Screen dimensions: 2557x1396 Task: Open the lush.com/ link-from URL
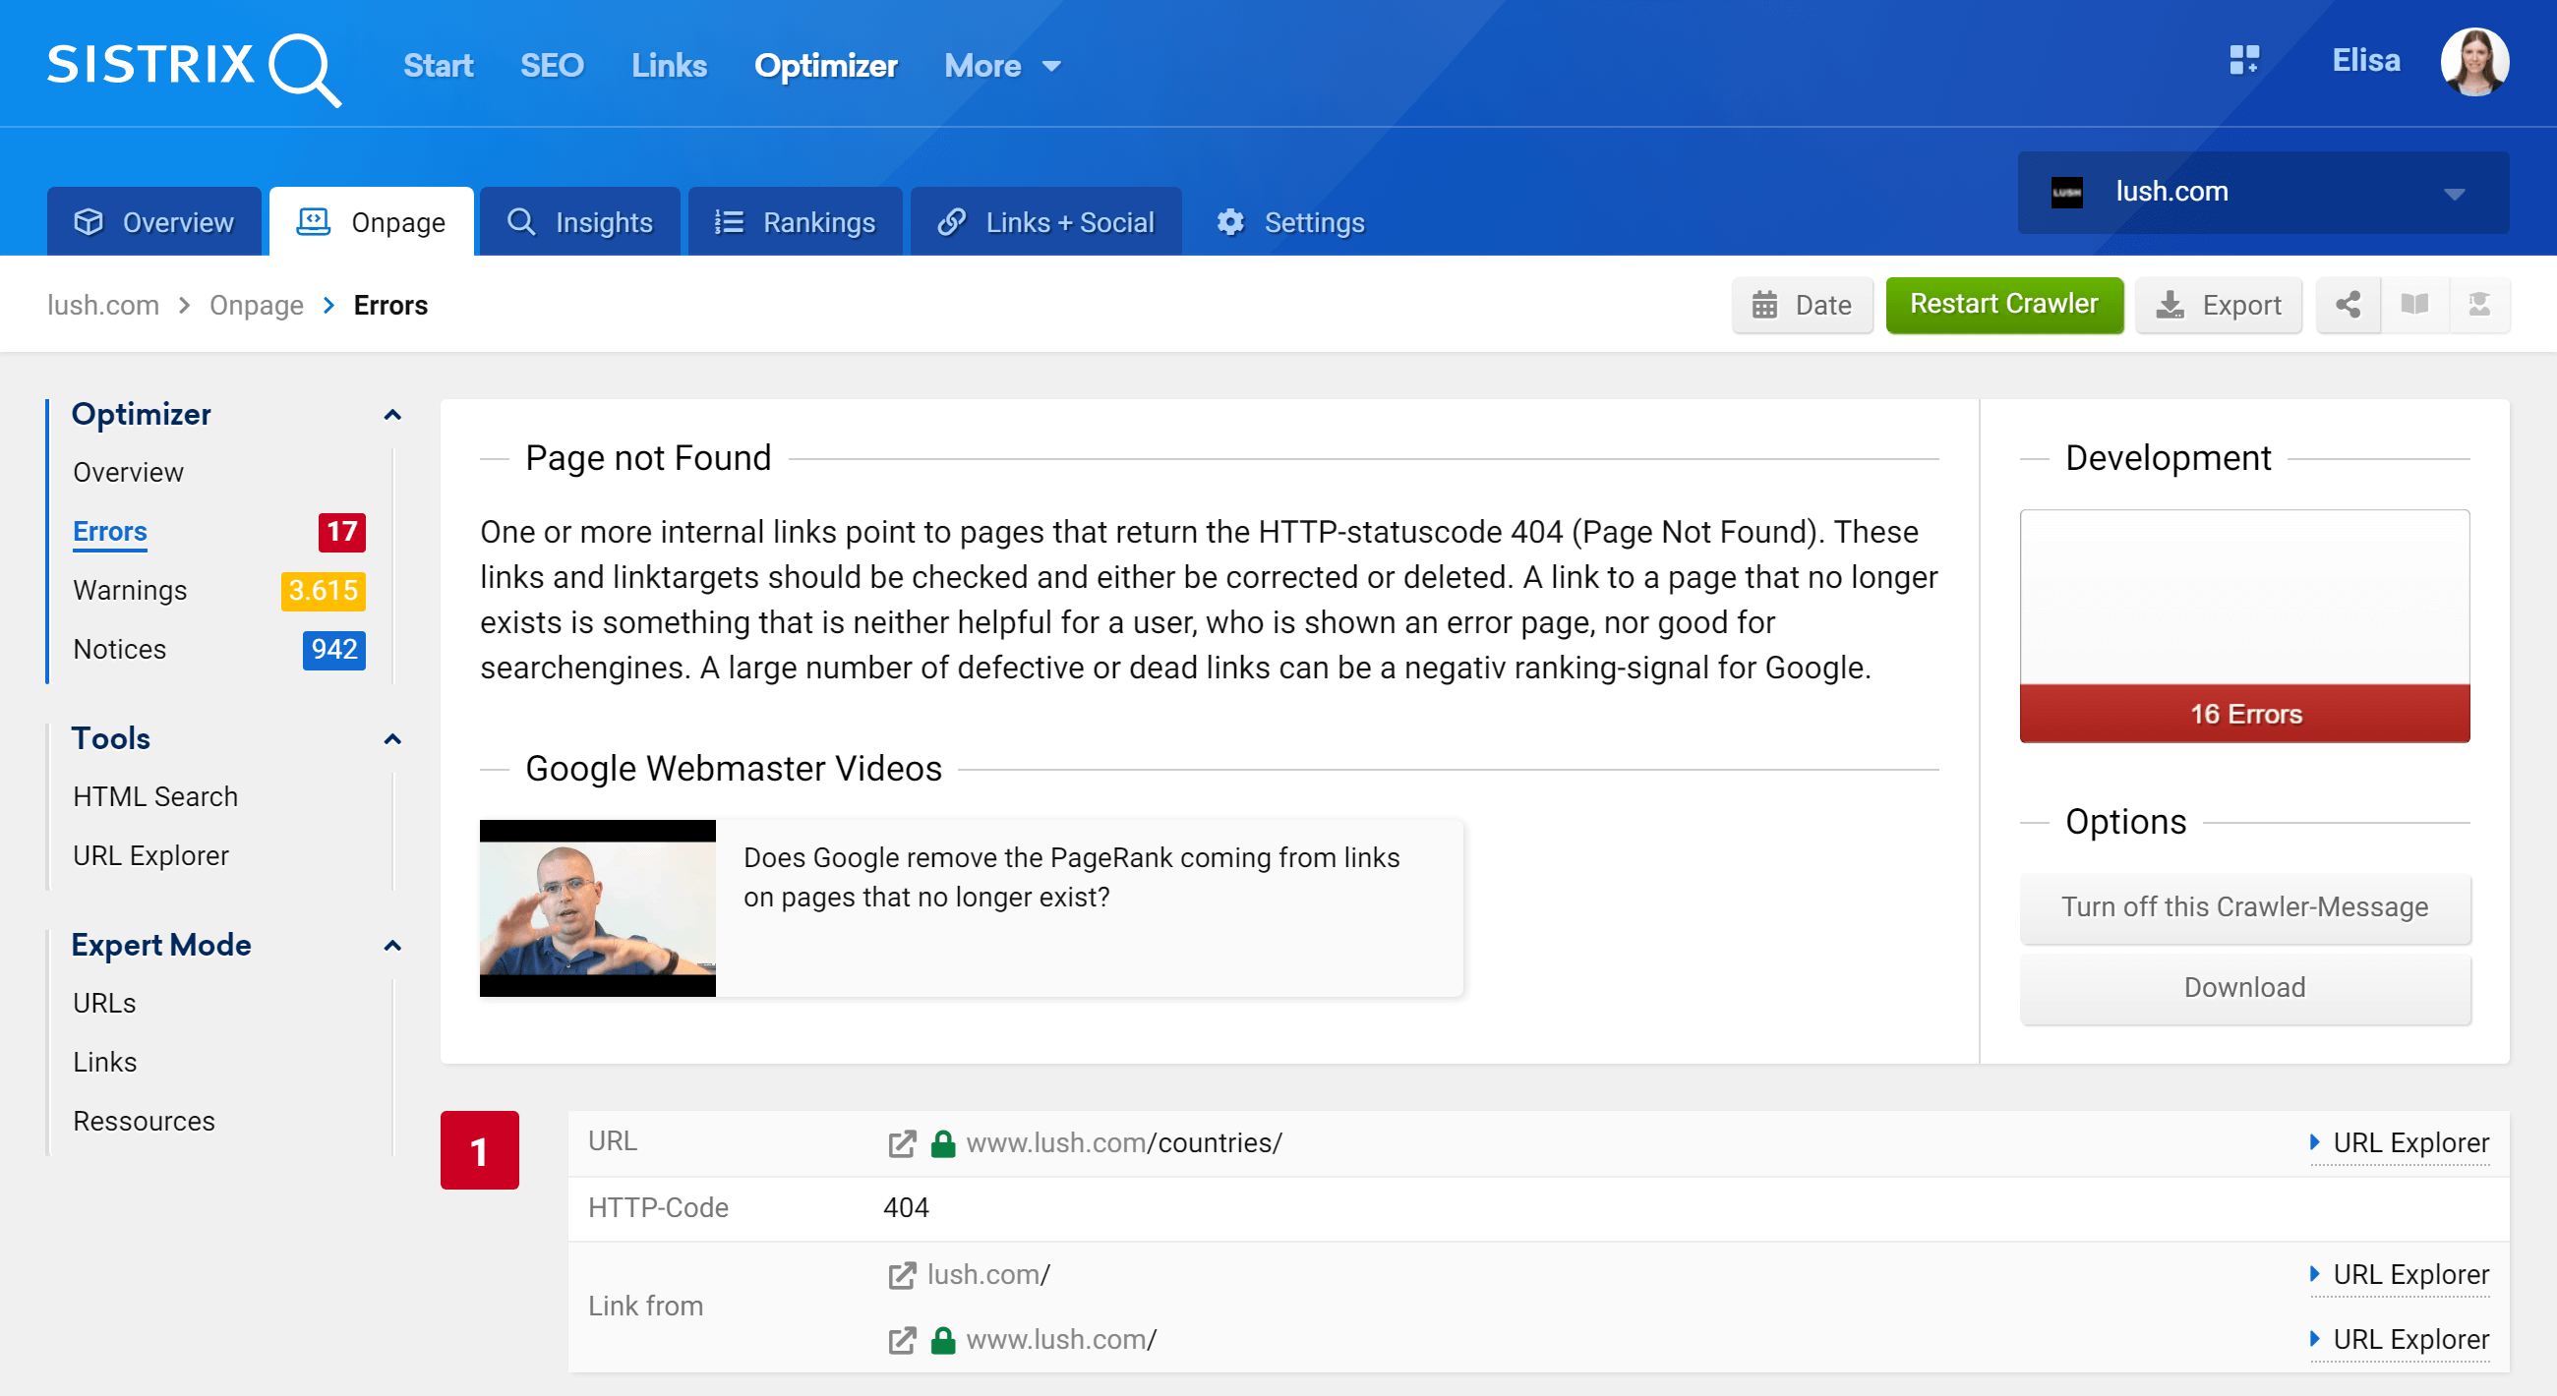(x=987, y=1275)
